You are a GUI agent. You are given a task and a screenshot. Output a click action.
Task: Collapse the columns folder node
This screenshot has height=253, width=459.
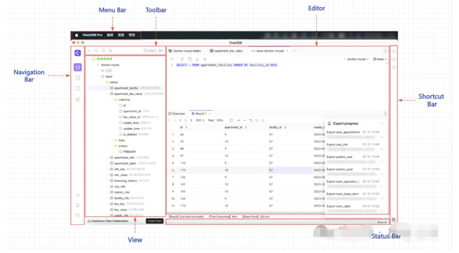click(x=112, y=100)
